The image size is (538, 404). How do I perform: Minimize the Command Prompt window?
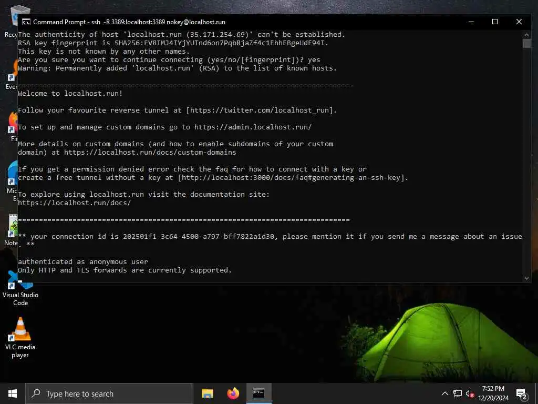471,22
